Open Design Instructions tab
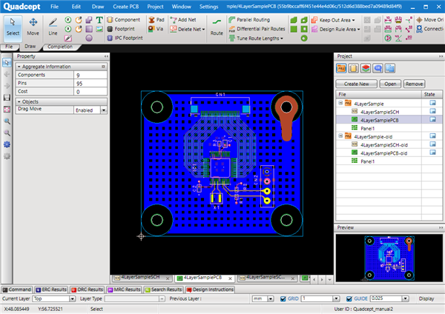 210,290
